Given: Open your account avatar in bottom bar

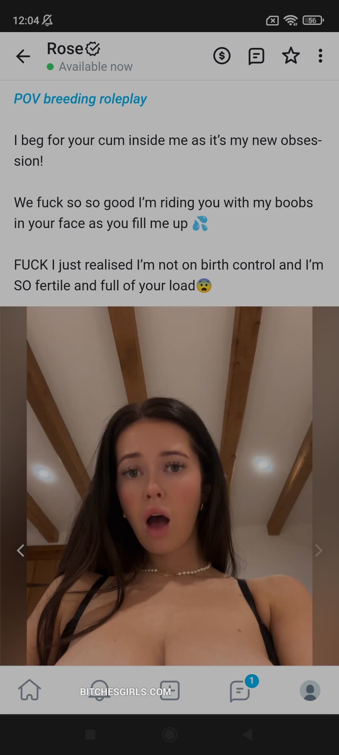Looking at the screenshot, I should coord(310,690).
